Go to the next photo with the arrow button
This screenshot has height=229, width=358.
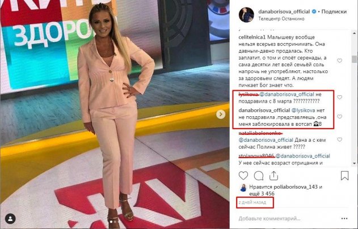click(221, 114)
